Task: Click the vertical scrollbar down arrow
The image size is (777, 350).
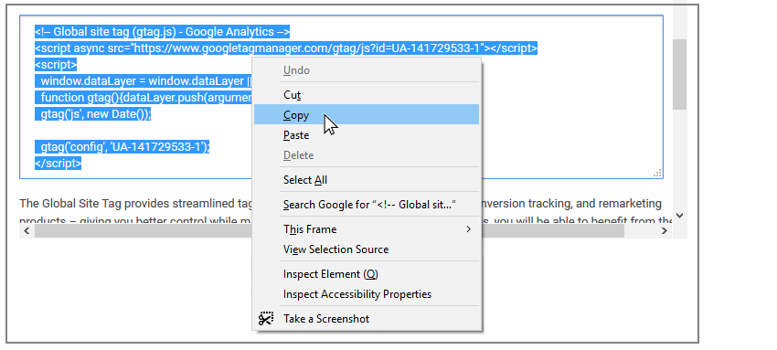Action: pos(680,216)
